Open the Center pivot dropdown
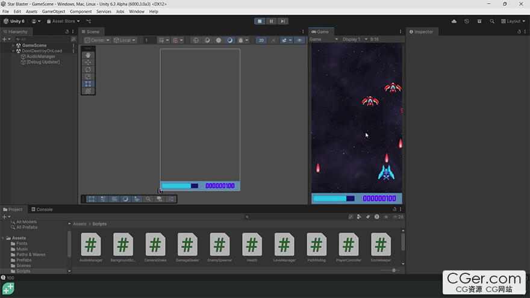 [x=98, y=40]
